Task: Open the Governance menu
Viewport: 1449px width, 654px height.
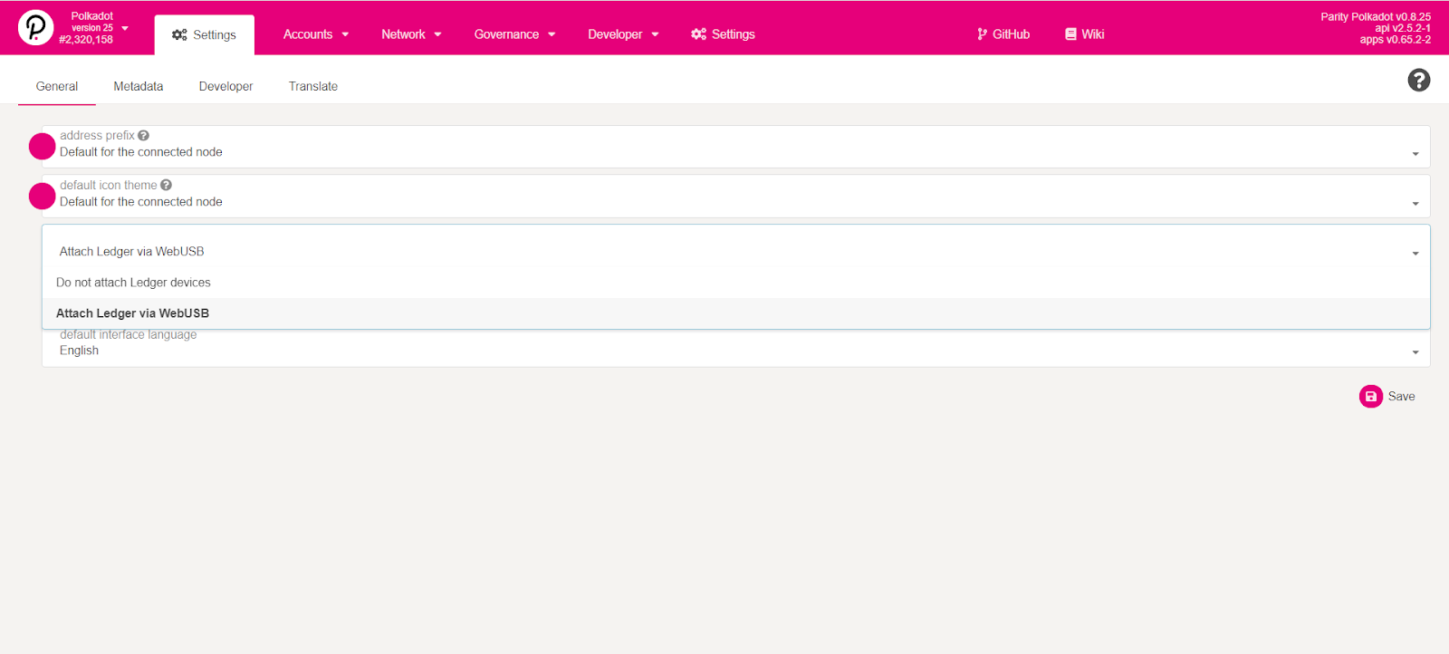Action: coord(514,34)
